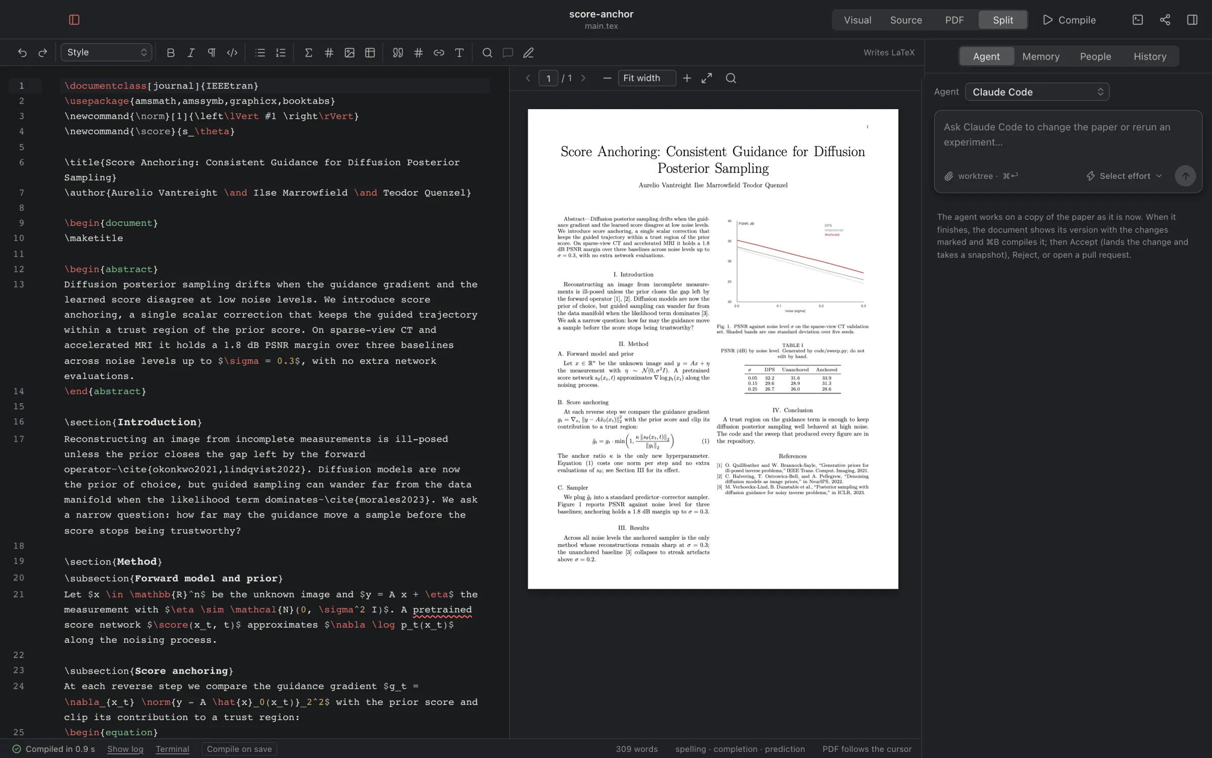Insert a table with the table icon
The height and width of the screenshot is (758, 1212).
click(x=370, y=53)
